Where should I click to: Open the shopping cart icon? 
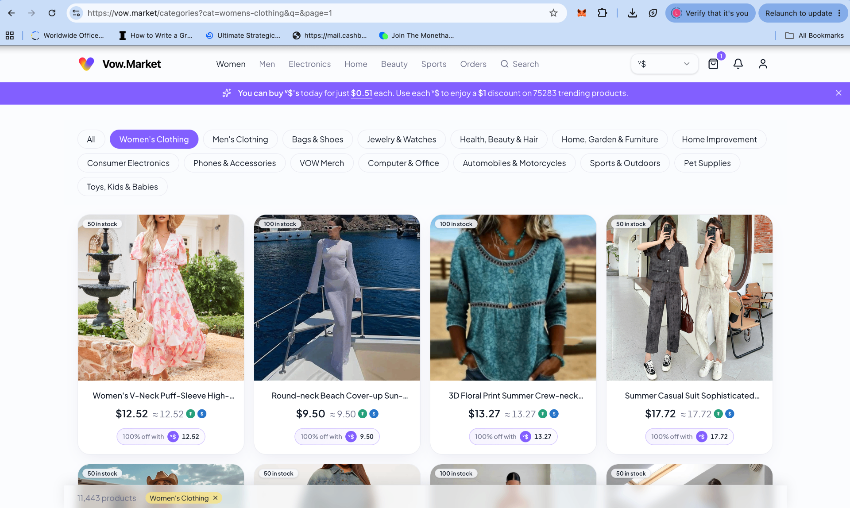(x=713, y=64)
